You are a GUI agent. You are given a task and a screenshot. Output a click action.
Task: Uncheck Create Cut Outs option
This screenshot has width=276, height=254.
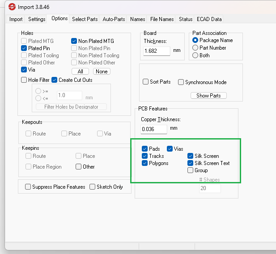pos(55,80)
